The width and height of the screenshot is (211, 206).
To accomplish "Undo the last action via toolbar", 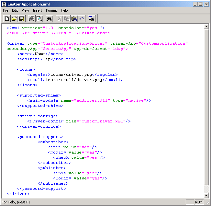I will [82, 19].
